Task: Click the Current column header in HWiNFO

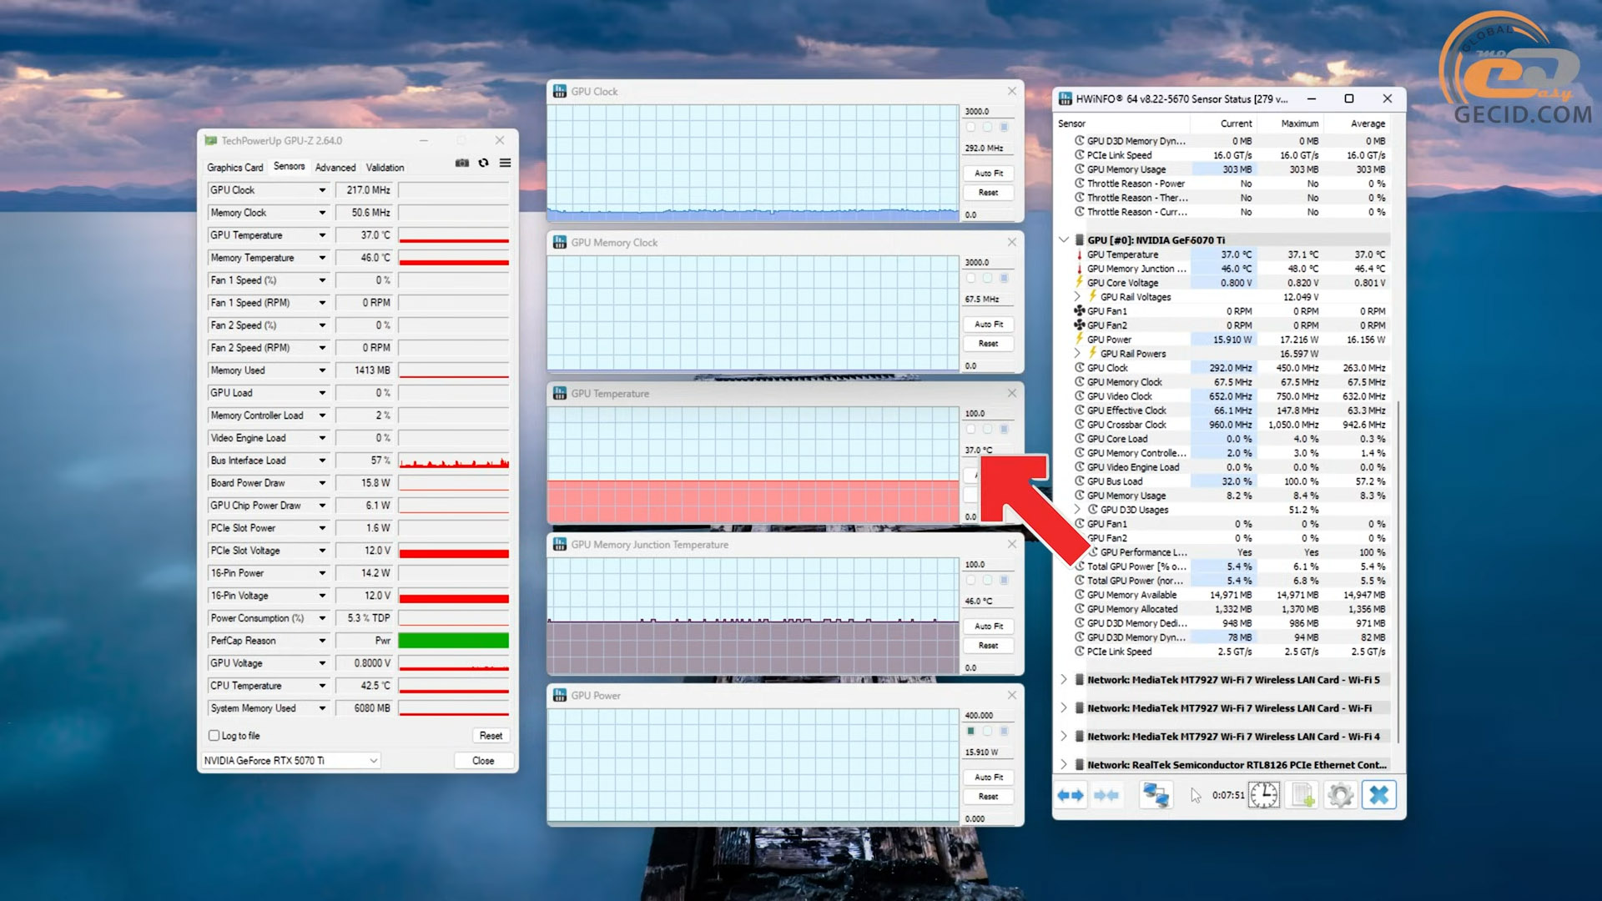Action: click(1236, 123)
